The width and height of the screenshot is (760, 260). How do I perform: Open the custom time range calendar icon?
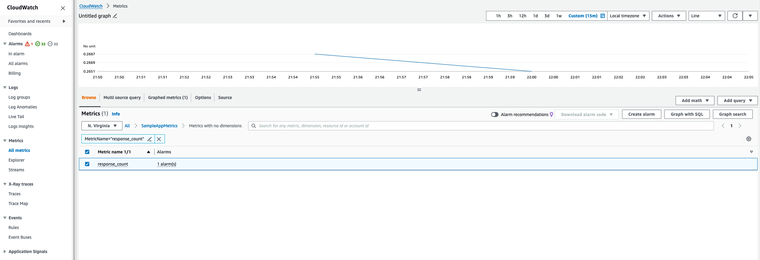pyautogui.click(x=603, y=16)
